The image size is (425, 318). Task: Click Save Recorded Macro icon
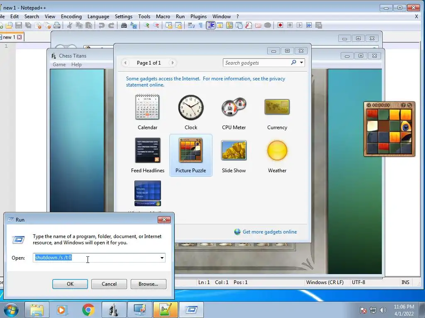319,25
